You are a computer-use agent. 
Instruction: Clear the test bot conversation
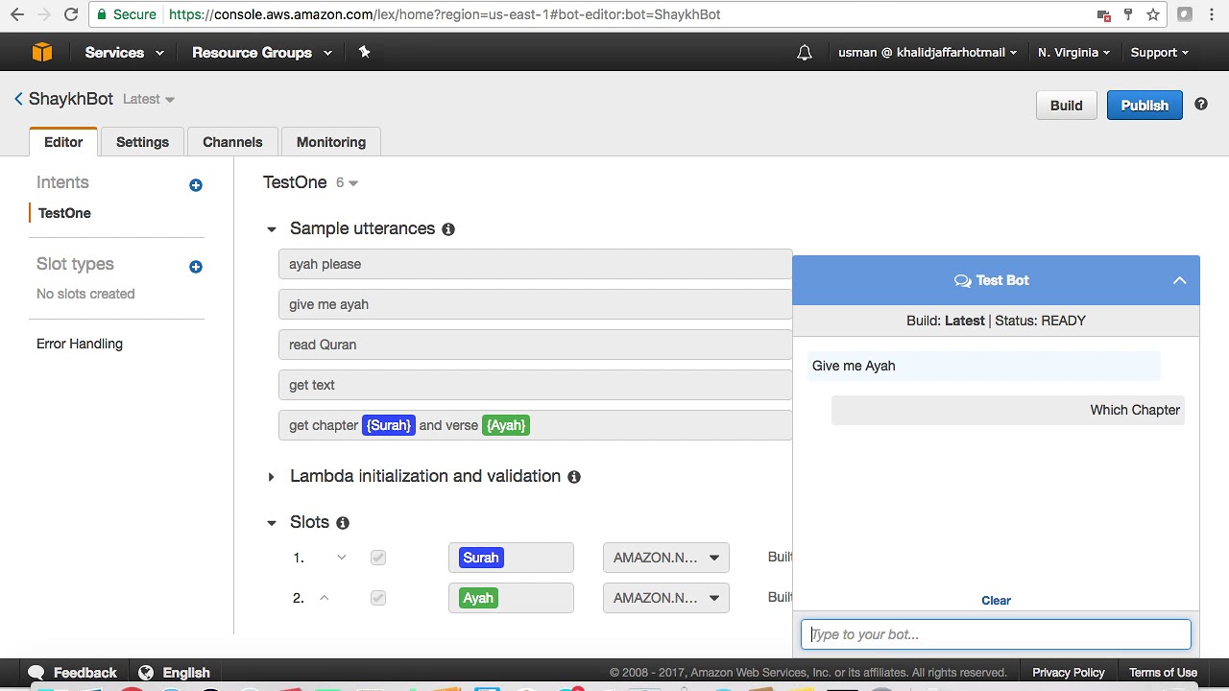click(996, 601)
